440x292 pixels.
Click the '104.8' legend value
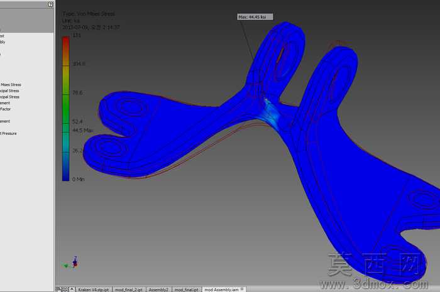(79, 64)
